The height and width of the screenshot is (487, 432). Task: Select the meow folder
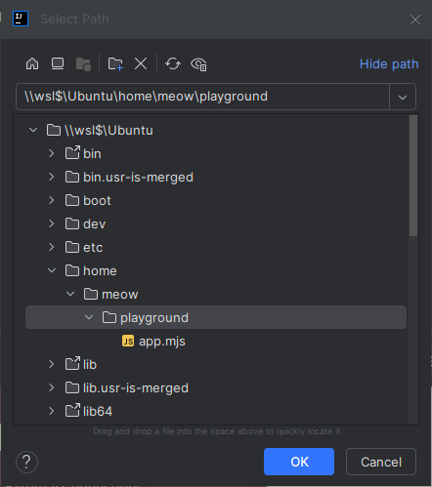120,295
